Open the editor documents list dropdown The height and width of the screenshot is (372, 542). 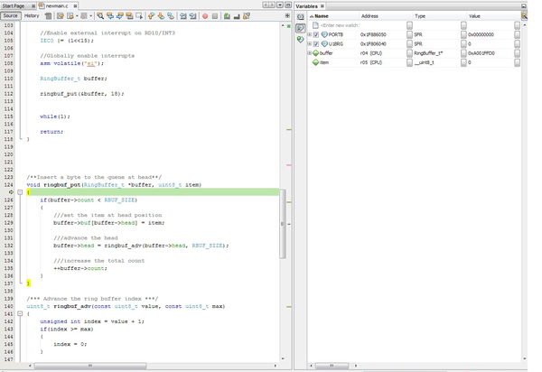(280, 5)
